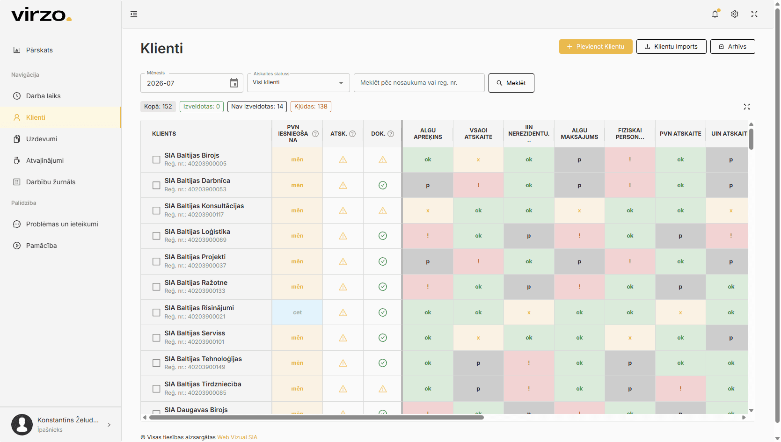Viewport: 781px width, 442px height.
Task: Click the checkmark DOK. icon for SIA Baltijas Darbnīca
Action: click(x=383, y=185)
